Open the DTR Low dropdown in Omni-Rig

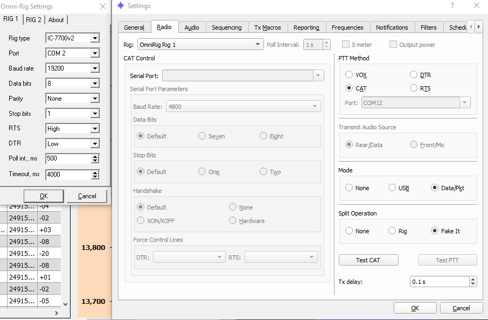[95, 143]
